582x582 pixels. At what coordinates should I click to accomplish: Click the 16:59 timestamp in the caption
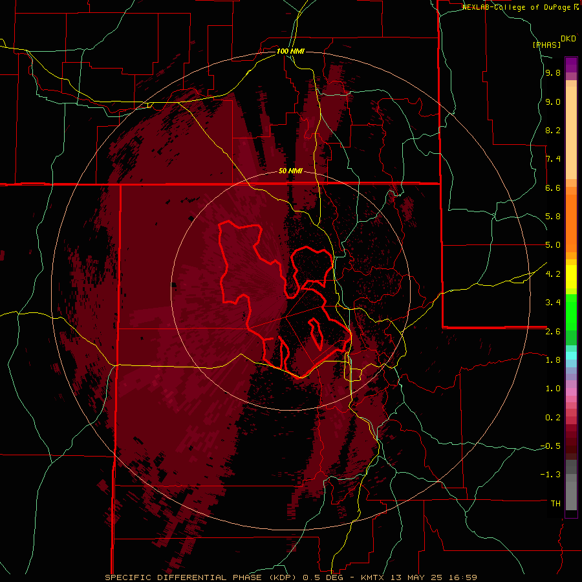coord(462,577)
